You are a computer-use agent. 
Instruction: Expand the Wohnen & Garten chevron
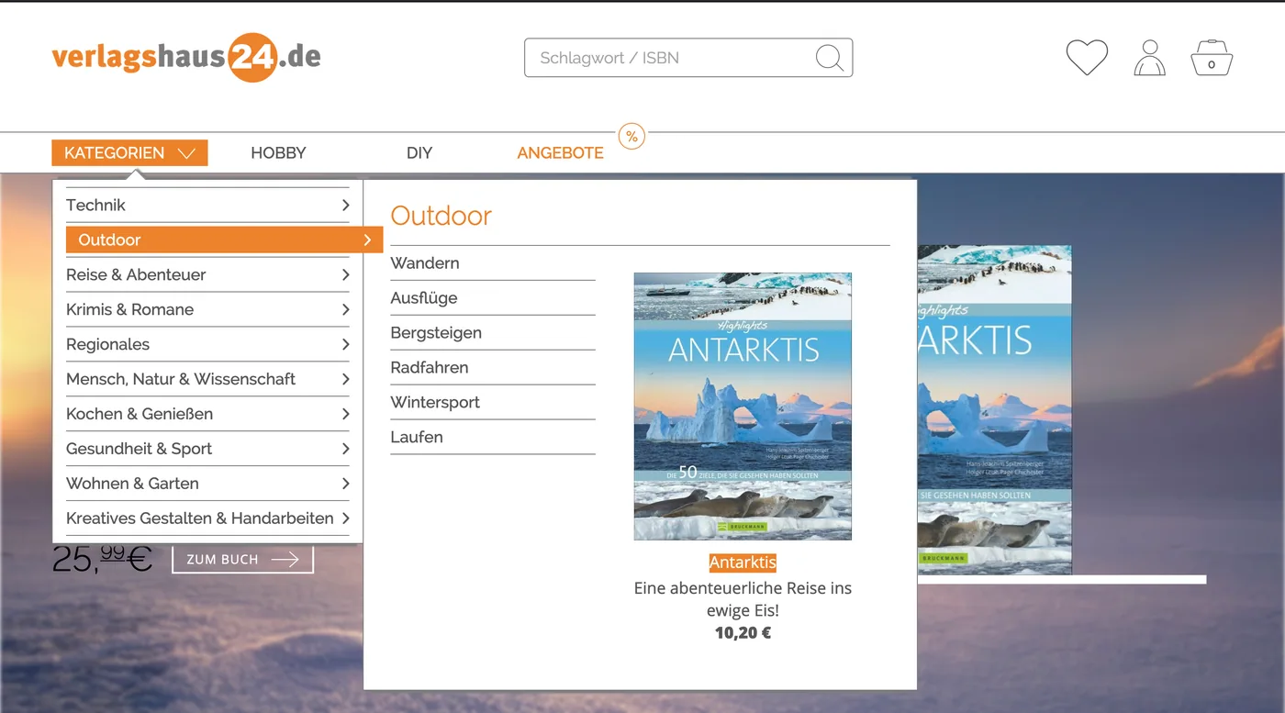[x=345, y=485]
